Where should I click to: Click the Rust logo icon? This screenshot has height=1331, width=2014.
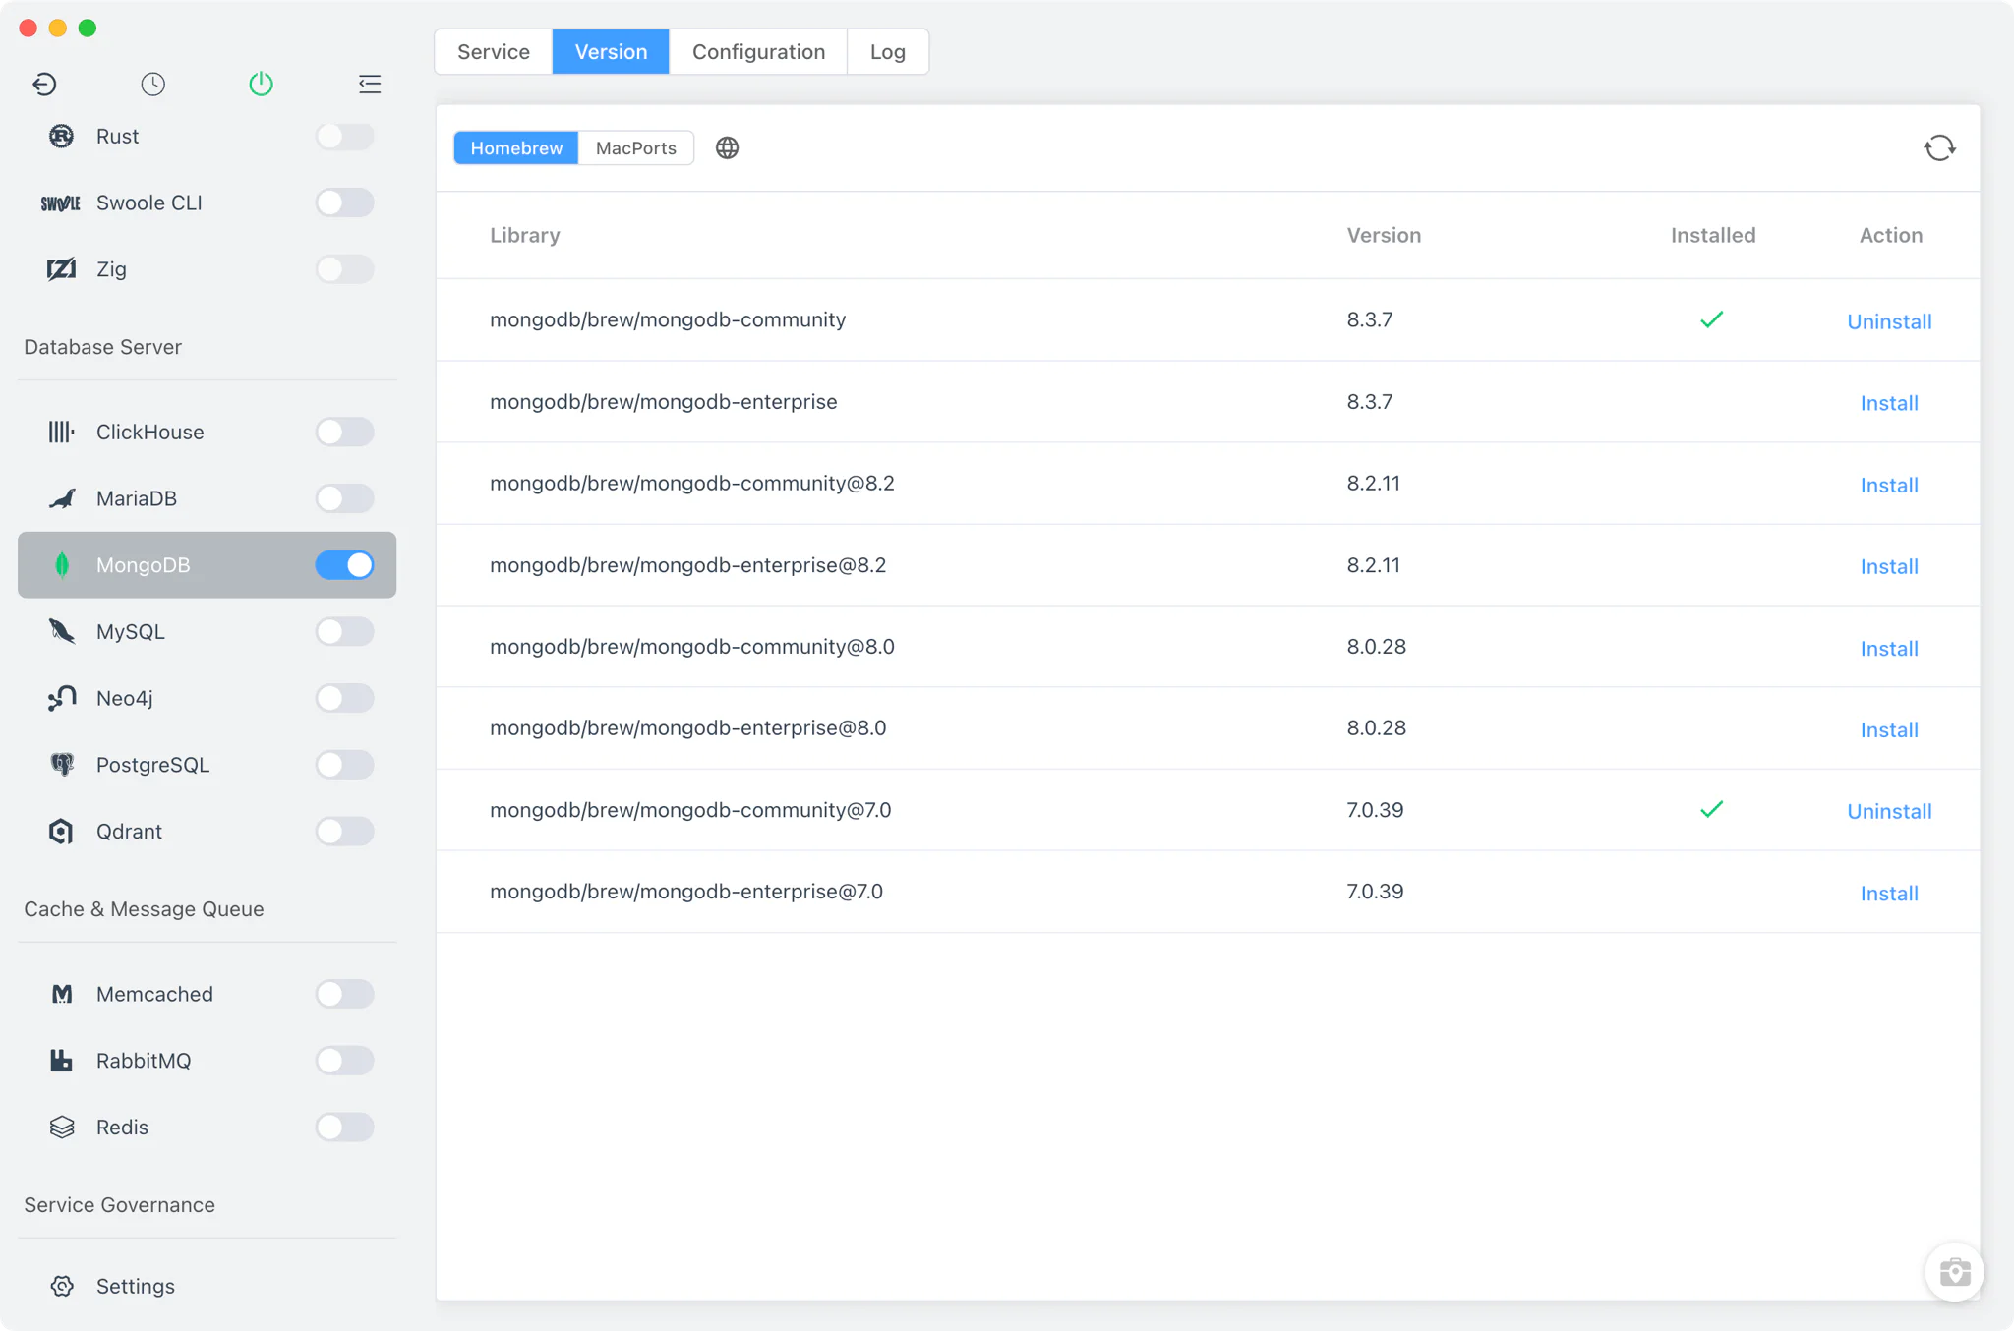pyautogui.click(x=61, y=136)
